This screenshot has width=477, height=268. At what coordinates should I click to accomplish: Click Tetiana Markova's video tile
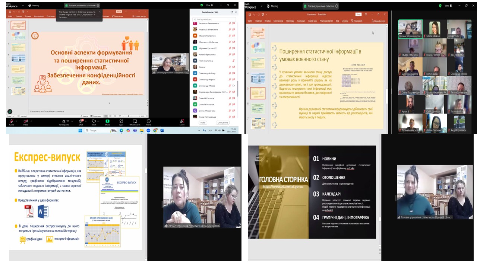[x=435, y=29]
